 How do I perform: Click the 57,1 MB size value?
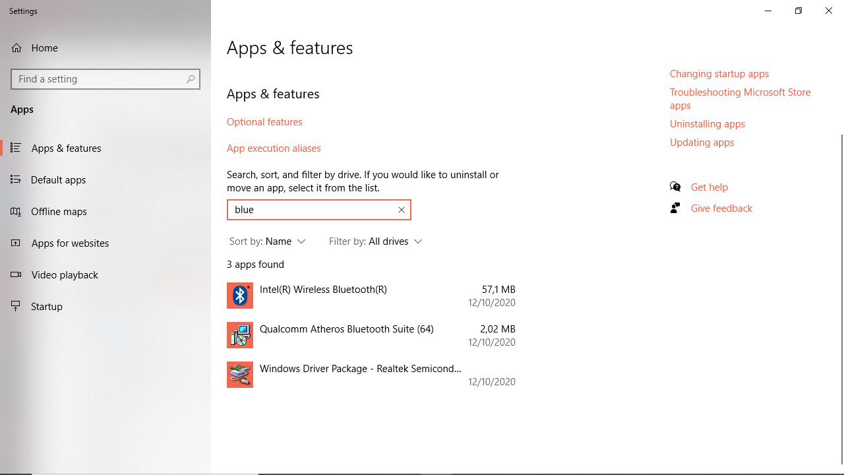click(x=498, y=289)
